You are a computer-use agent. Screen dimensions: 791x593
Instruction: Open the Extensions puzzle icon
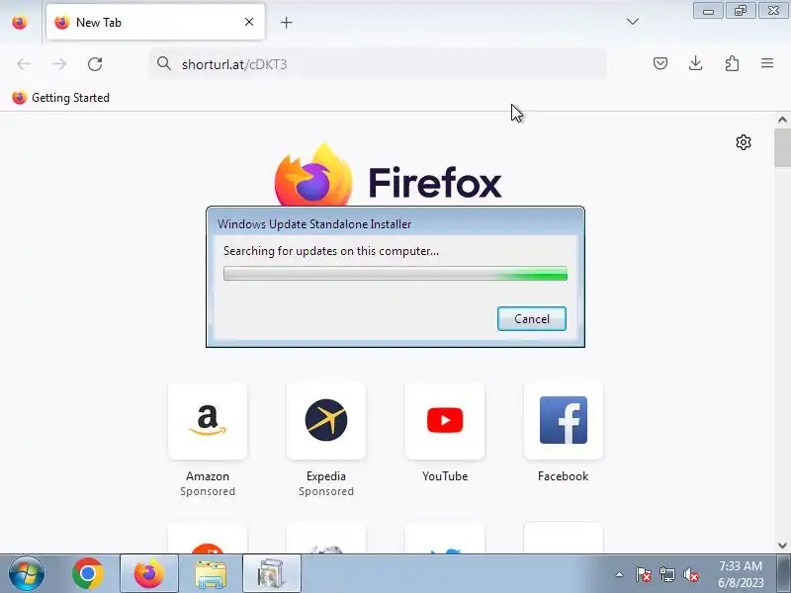732,63
